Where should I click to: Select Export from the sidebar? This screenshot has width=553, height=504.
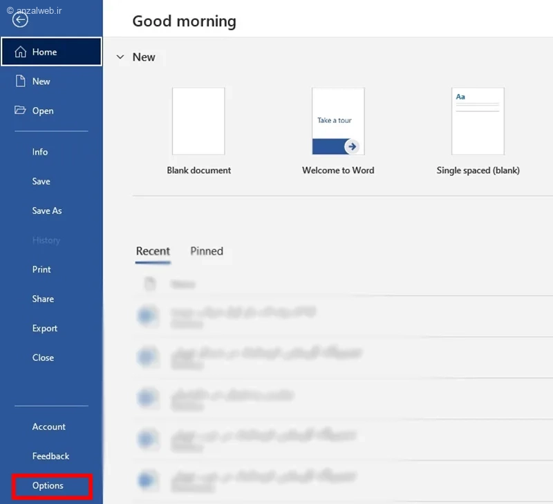[45, 329]
